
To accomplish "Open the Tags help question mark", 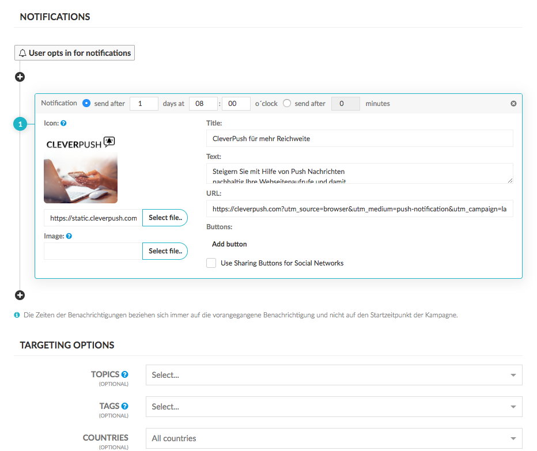I will [x=124, y=406].
